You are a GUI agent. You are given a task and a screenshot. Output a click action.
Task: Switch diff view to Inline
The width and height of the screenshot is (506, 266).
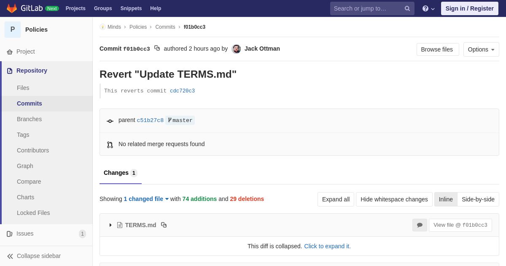coord(446,199)
